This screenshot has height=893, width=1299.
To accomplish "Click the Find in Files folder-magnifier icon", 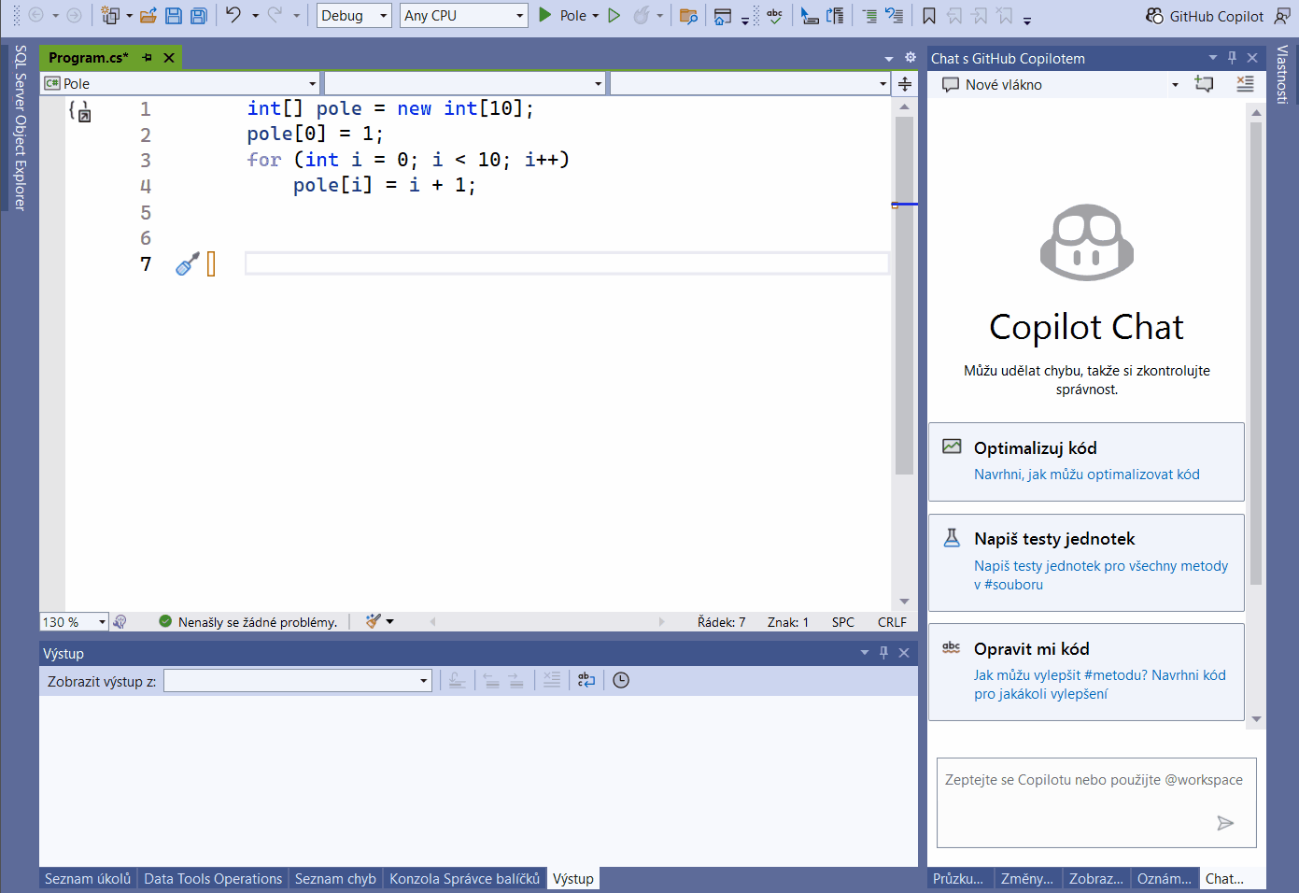I will tap(688, 16).
